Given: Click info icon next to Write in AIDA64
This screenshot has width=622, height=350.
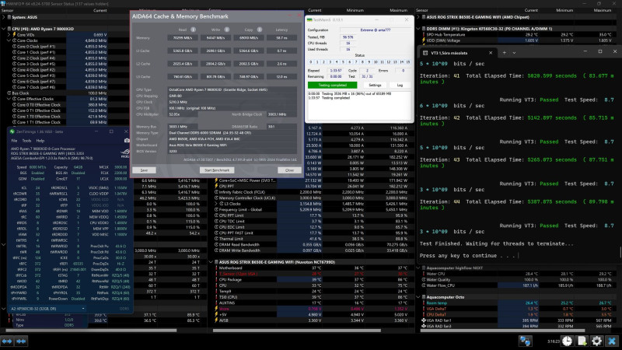Looking at the screenshot, I should (x=226, y=30).
